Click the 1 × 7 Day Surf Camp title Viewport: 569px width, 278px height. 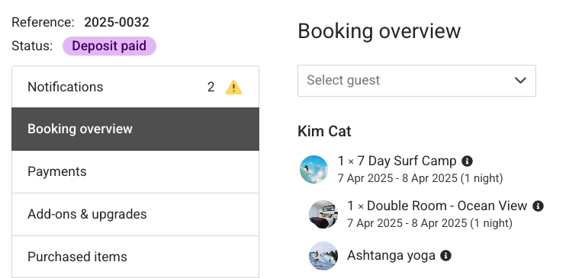pyautogui.click(x=397, y=161)
